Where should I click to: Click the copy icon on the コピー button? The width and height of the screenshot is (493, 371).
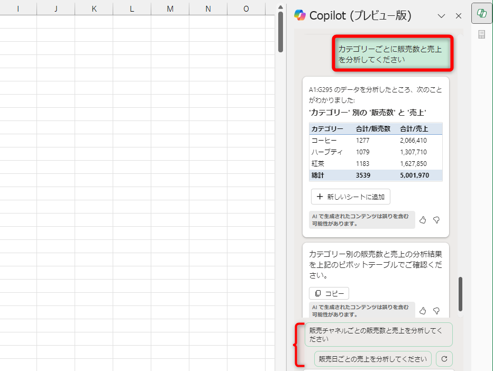coord(319,293)
